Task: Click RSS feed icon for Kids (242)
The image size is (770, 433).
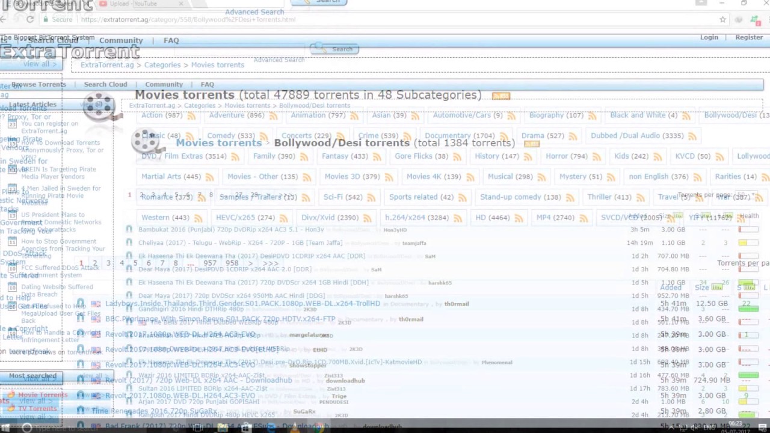Action: pyautogui.click(x=658, y=157)
